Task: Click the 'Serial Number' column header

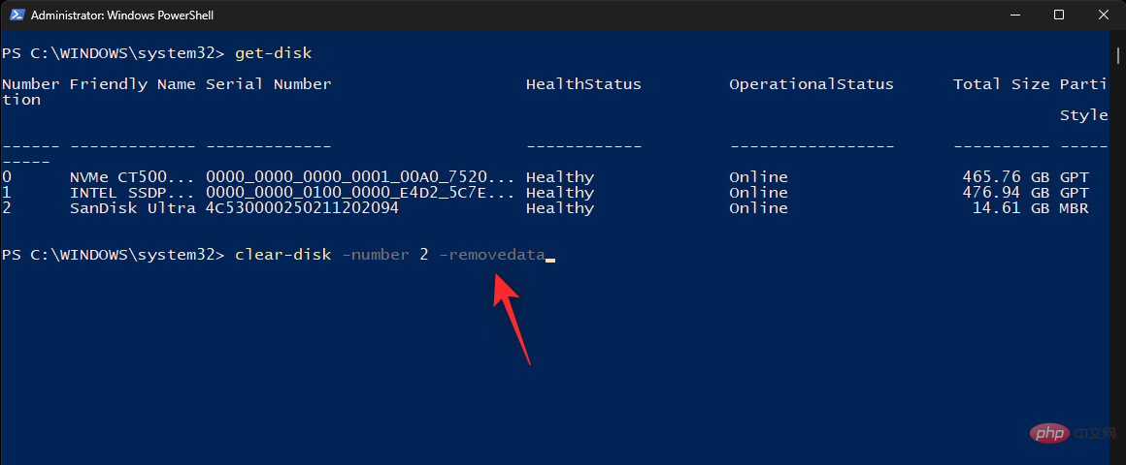Action: pos(269,84)
